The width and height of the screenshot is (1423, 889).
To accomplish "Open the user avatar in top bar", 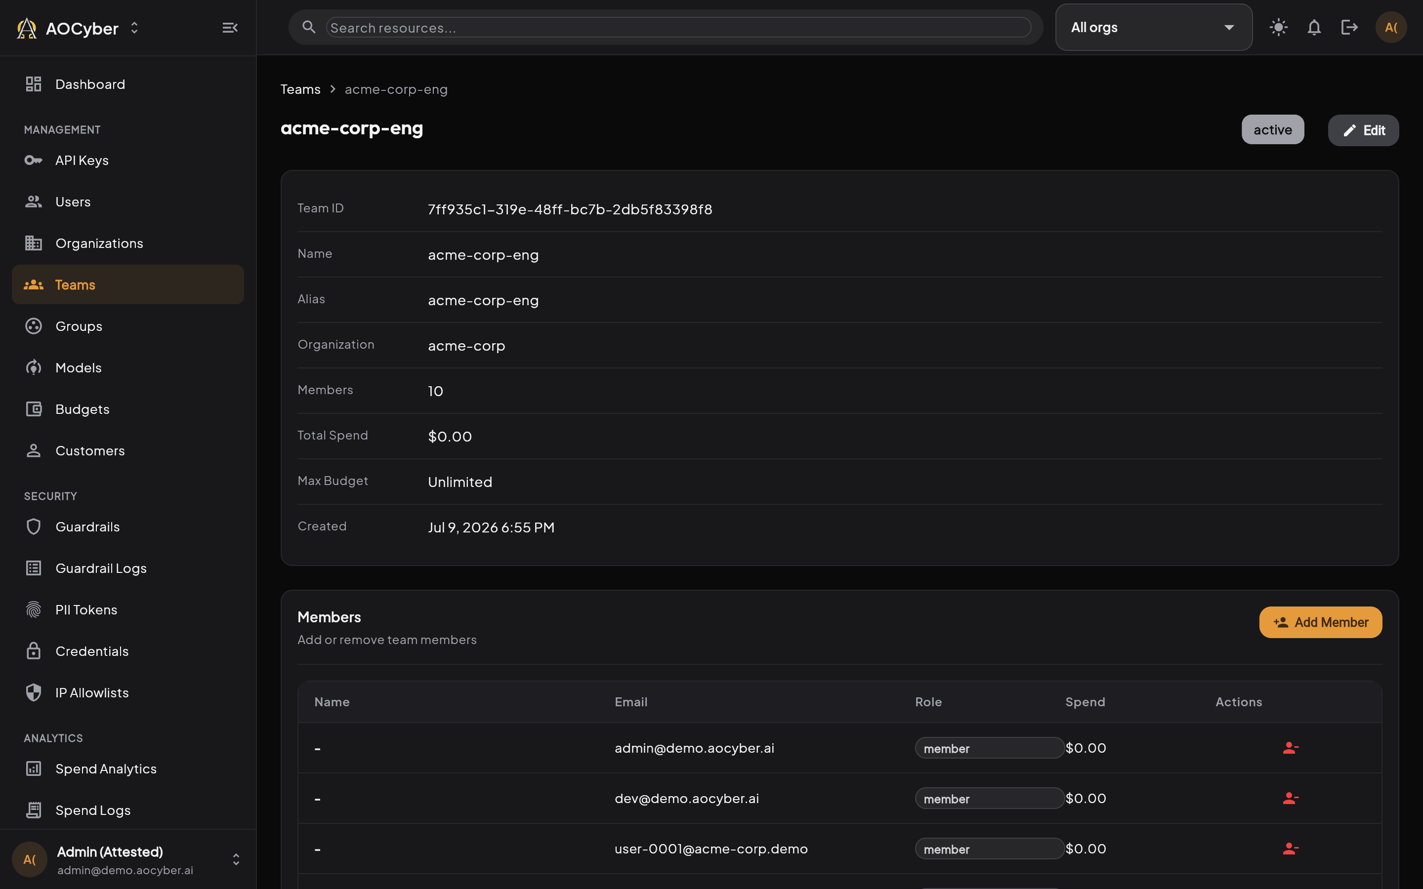I will [x=1391, y=27].
